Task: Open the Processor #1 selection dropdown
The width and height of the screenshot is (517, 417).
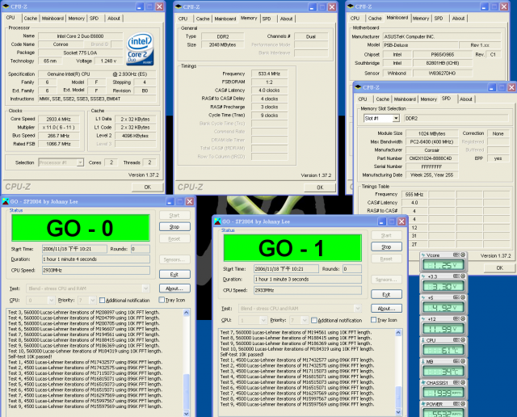Action: point(80,162)
